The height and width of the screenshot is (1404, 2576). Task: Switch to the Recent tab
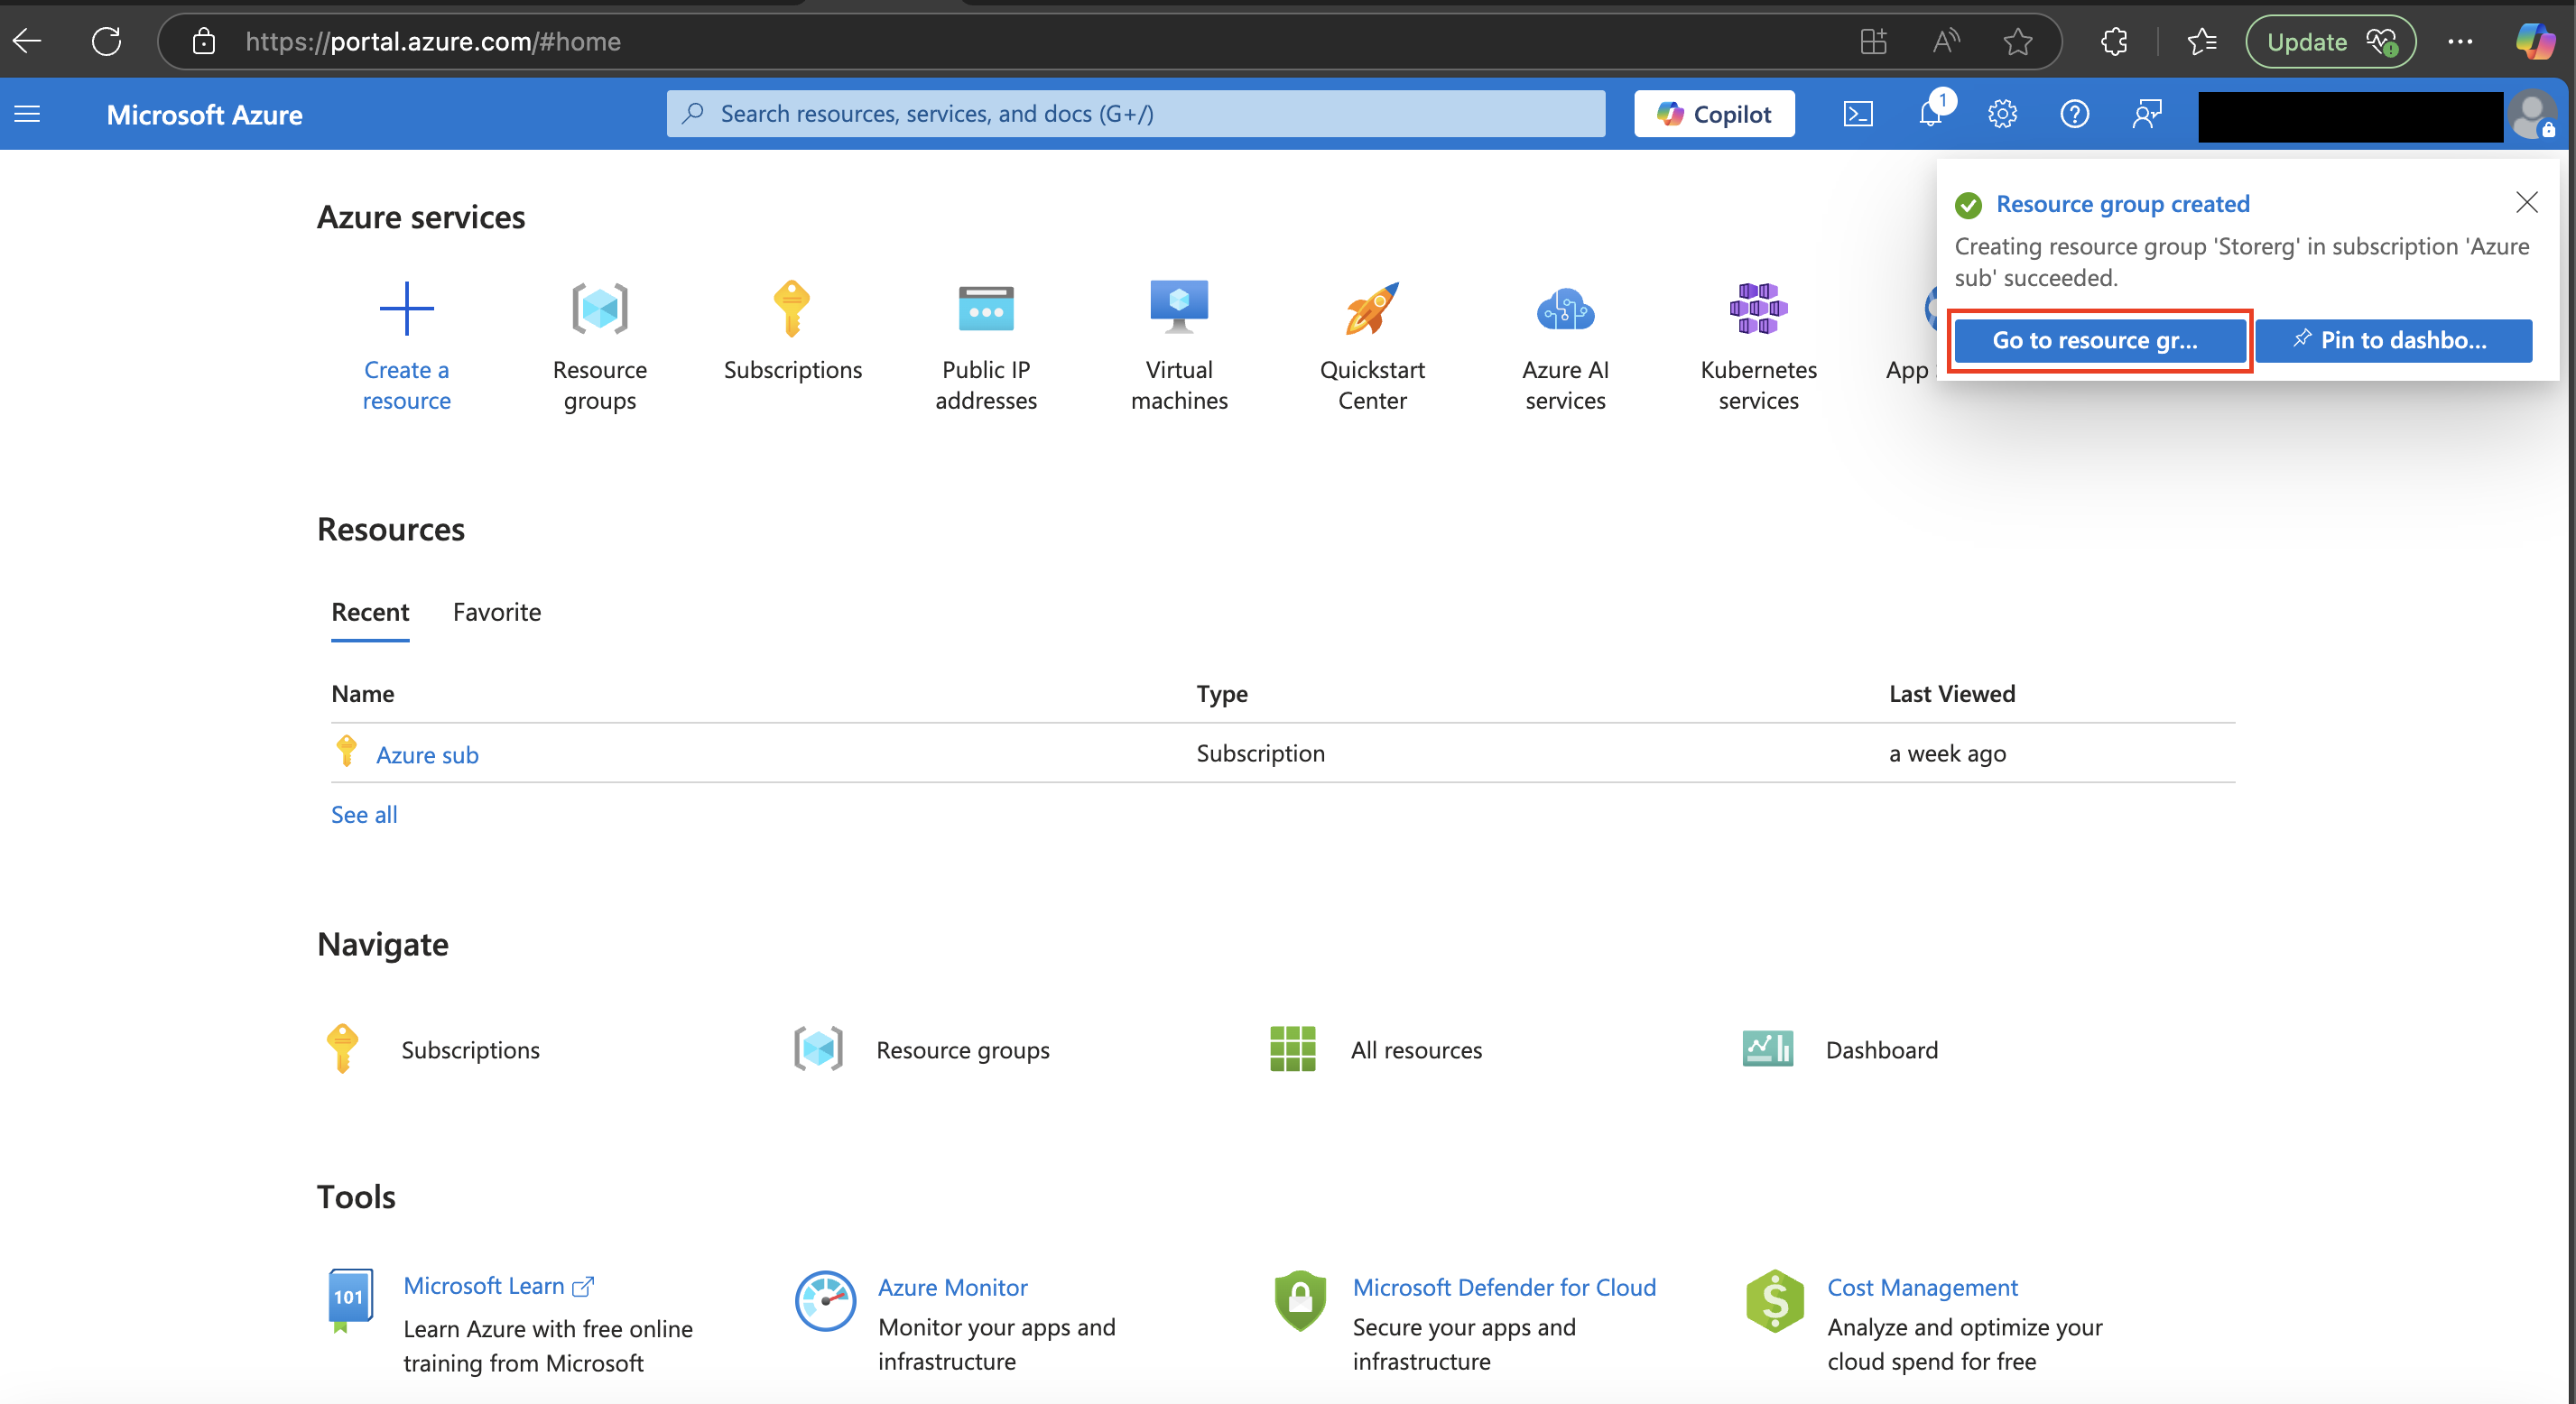(370, 612)
